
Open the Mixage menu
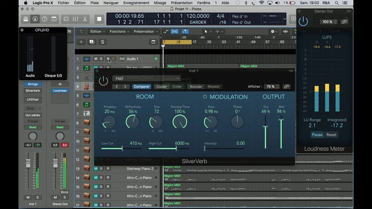(160, 3)
